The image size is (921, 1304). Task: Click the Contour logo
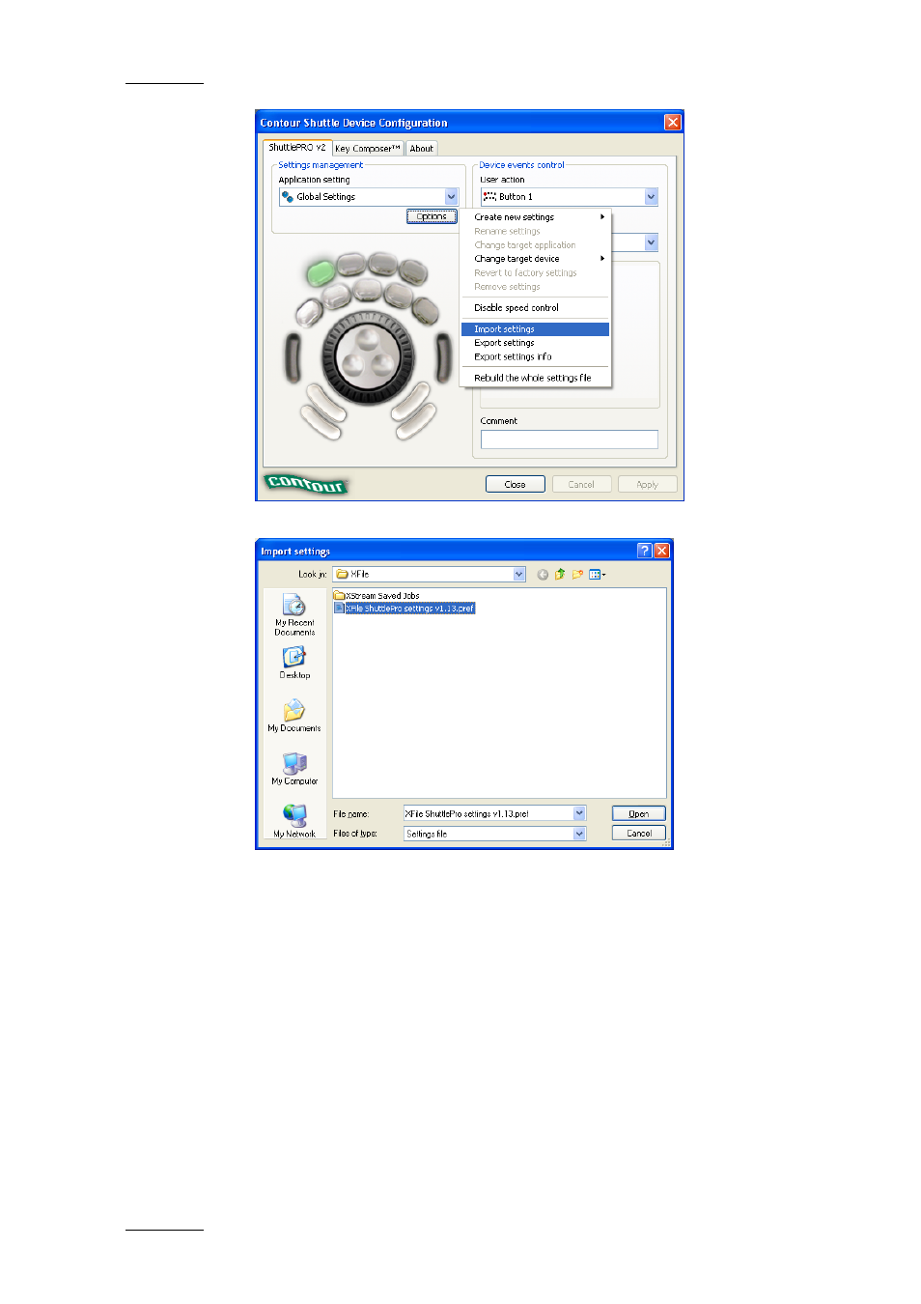click(x=306, y=484)
